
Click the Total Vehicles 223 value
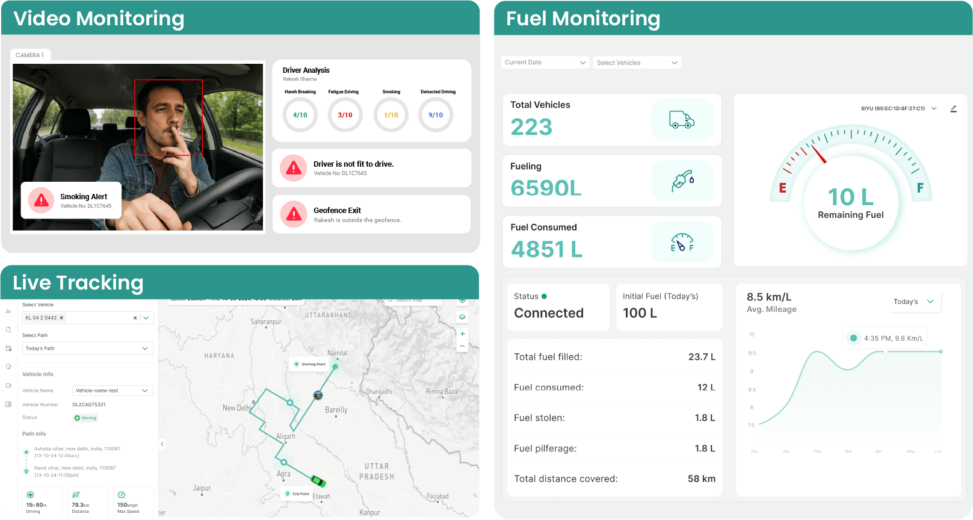tap(531, 127)
